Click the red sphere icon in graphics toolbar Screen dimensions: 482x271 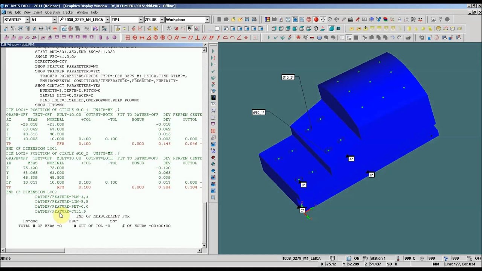316,20
